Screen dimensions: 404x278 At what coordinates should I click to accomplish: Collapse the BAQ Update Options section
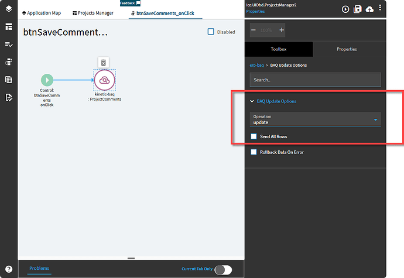click(x=252, y=101)
